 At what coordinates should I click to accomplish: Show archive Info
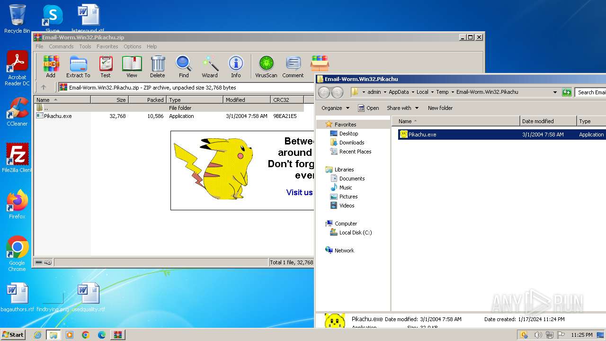point(236,66)
